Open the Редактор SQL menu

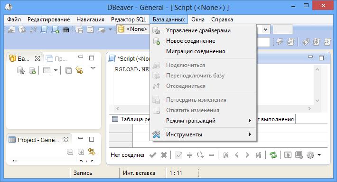tap(129, 19)
